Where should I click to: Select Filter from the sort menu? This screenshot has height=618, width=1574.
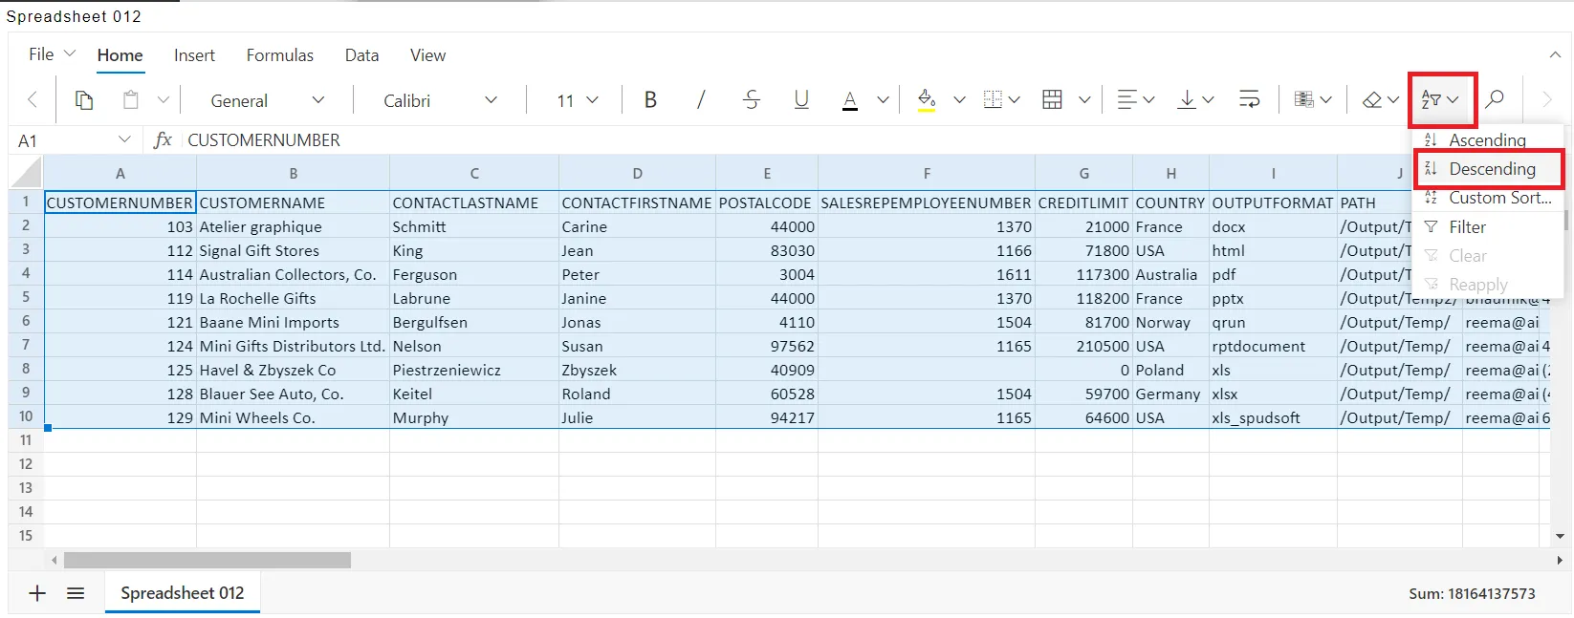[1488, 227]
